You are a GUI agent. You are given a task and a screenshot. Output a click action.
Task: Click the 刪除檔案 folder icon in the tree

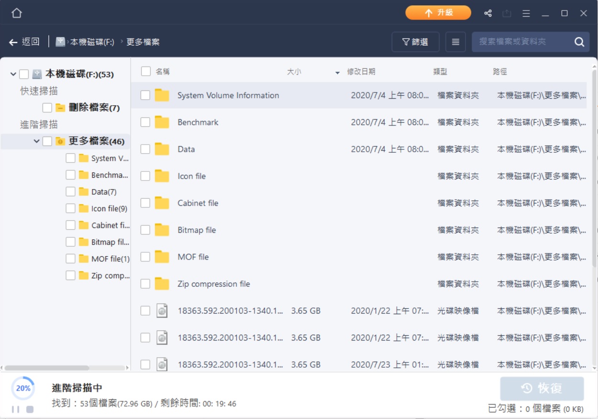[x=60, y=107]
